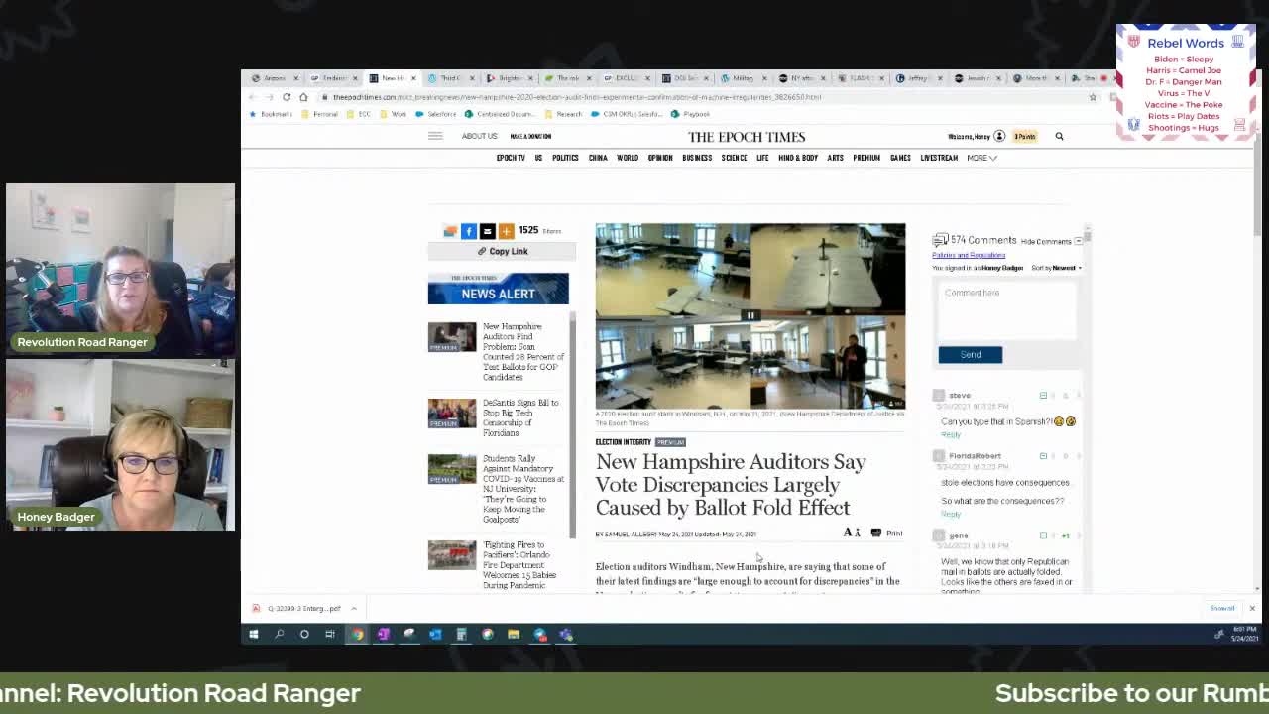Open OneNote from the taskbar

coord(383,635)
